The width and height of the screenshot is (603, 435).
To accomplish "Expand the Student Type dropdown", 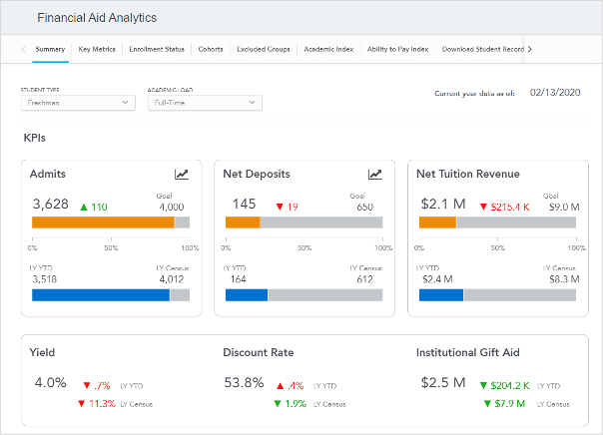I will coord(78,103).
